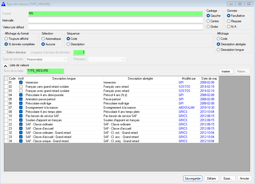Open the Type de donnée dropdown

[47, 59]
